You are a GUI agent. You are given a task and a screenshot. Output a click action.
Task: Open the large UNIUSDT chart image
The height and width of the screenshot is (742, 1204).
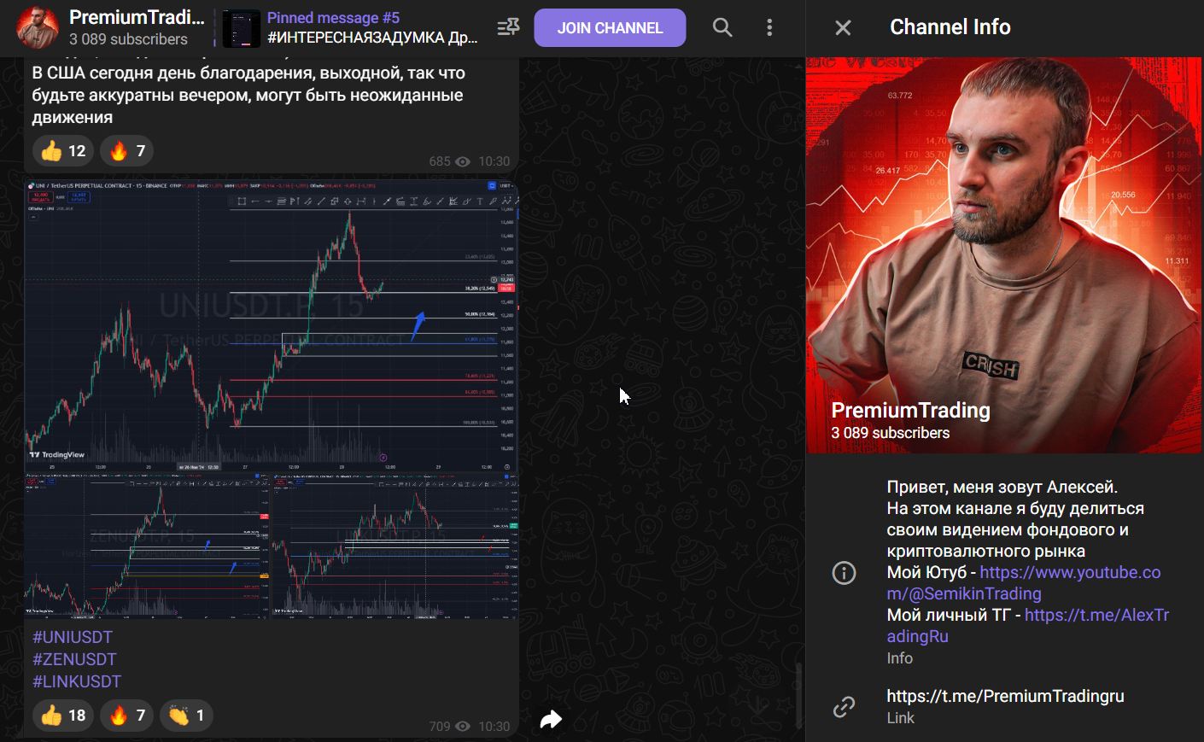pyautogui.click(x=272, y=326)
